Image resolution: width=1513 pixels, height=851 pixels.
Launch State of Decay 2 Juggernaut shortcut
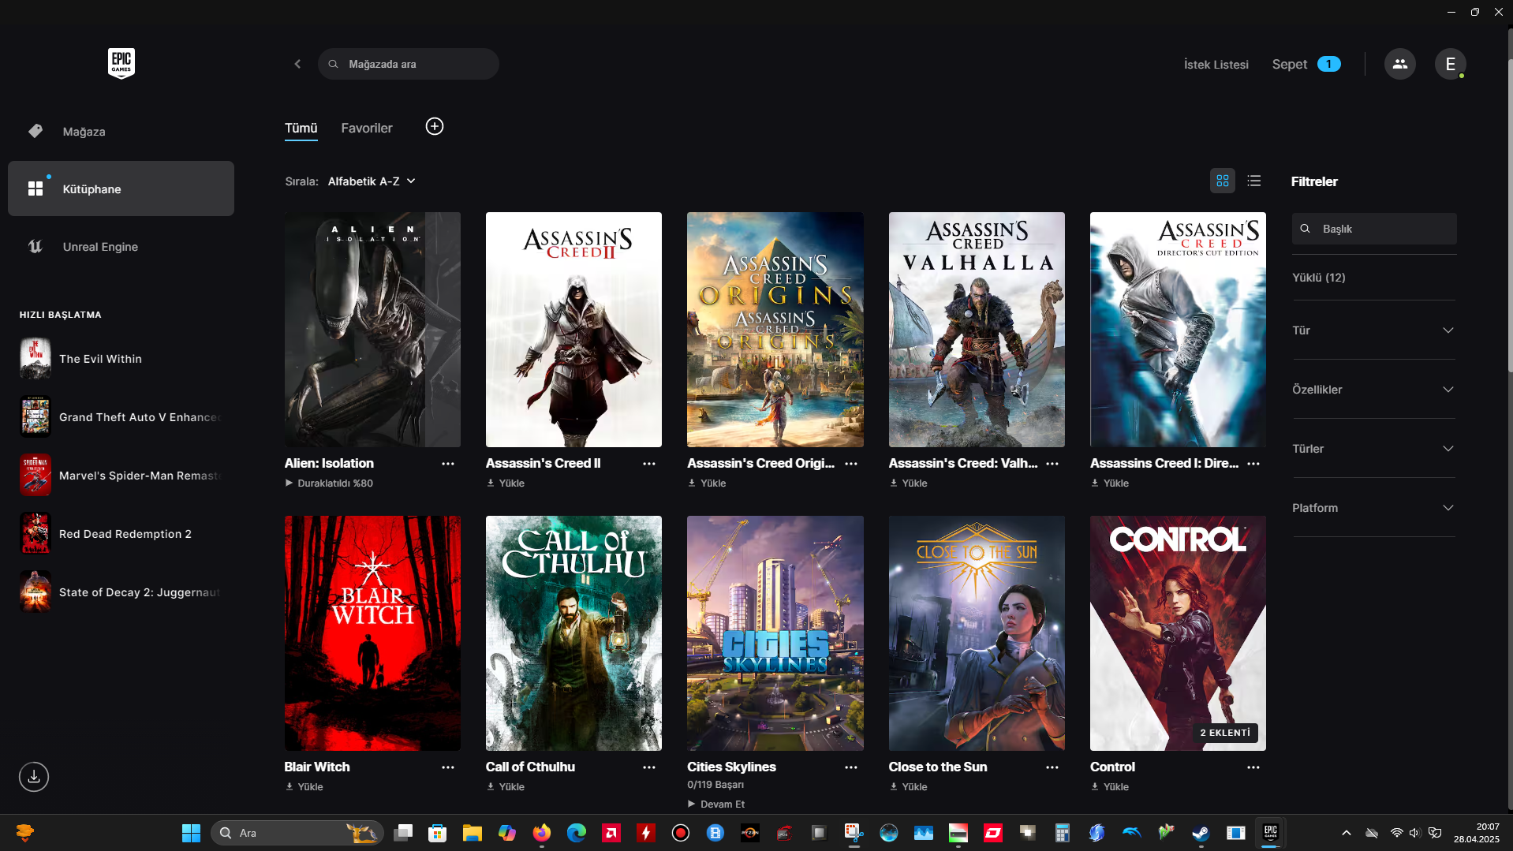pos(121,592)
